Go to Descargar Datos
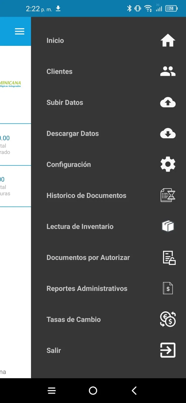The height and width of the screenshot is (403, 186). (73, 133)
